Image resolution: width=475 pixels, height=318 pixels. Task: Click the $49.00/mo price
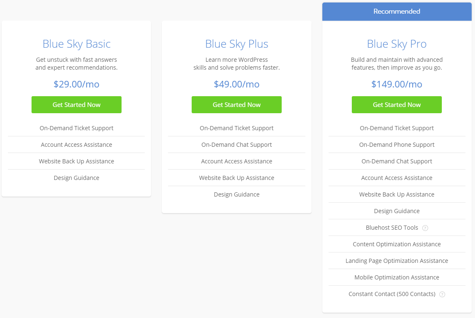[236, 84]
